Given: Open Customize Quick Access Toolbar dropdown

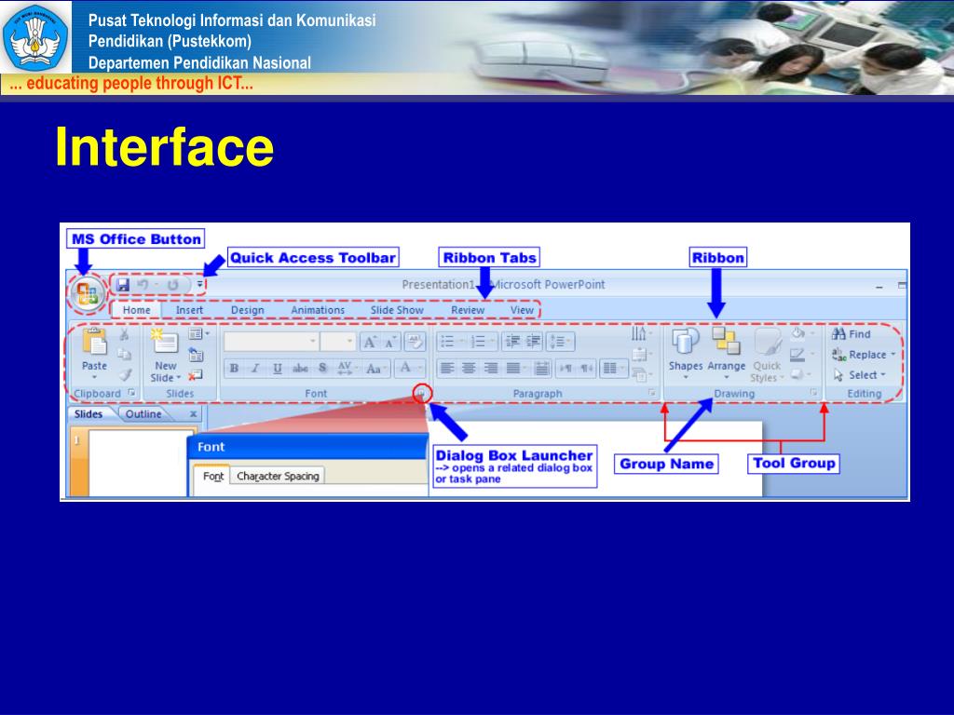Looking at the screenshot, I should click(199, 285).
